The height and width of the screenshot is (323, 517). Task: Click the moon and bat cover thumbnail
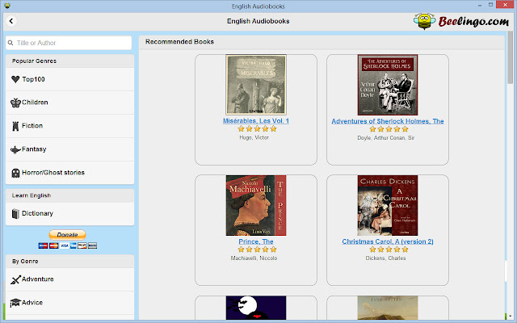[256, 308]
